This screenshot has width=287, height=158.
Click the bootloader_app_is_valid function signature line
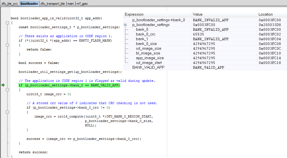pyautogui.click(x=56, y=18)
